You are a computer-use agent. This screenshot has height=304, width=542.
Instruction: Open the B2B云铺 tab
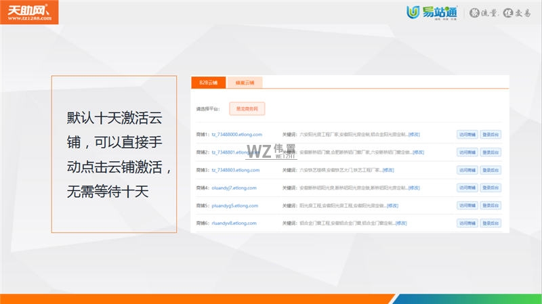(209, 83)
